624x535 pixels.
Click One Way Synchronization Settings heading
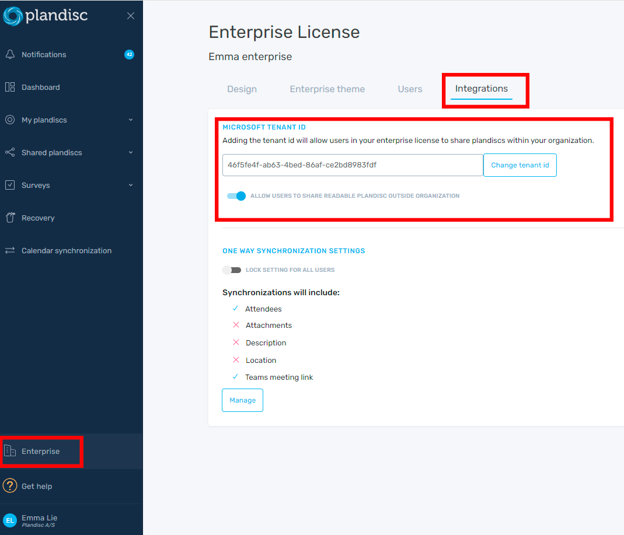294,251
